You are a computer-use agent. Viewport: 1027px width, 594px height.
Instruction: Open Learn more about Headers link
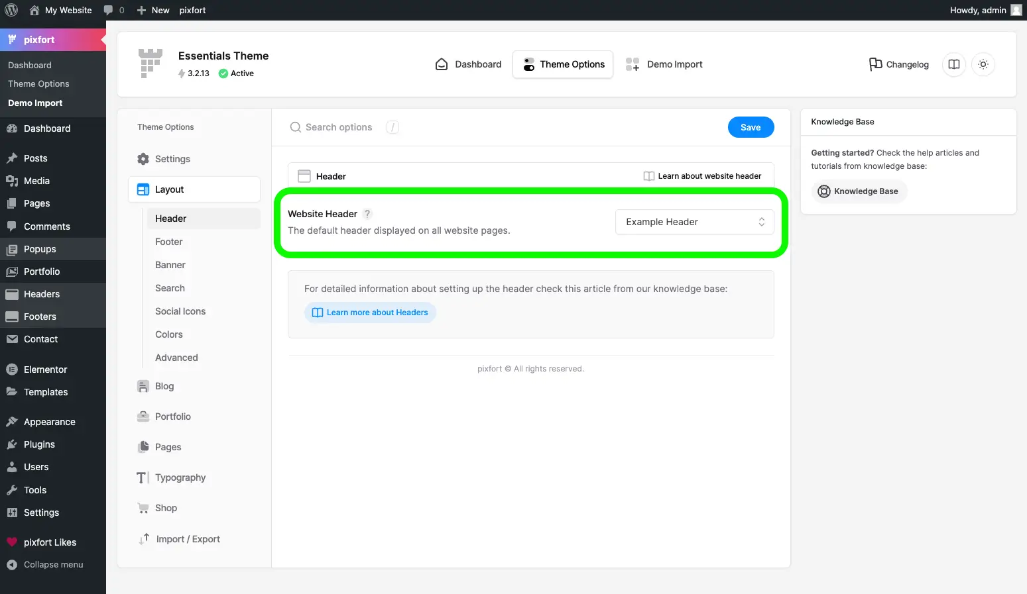369,312
